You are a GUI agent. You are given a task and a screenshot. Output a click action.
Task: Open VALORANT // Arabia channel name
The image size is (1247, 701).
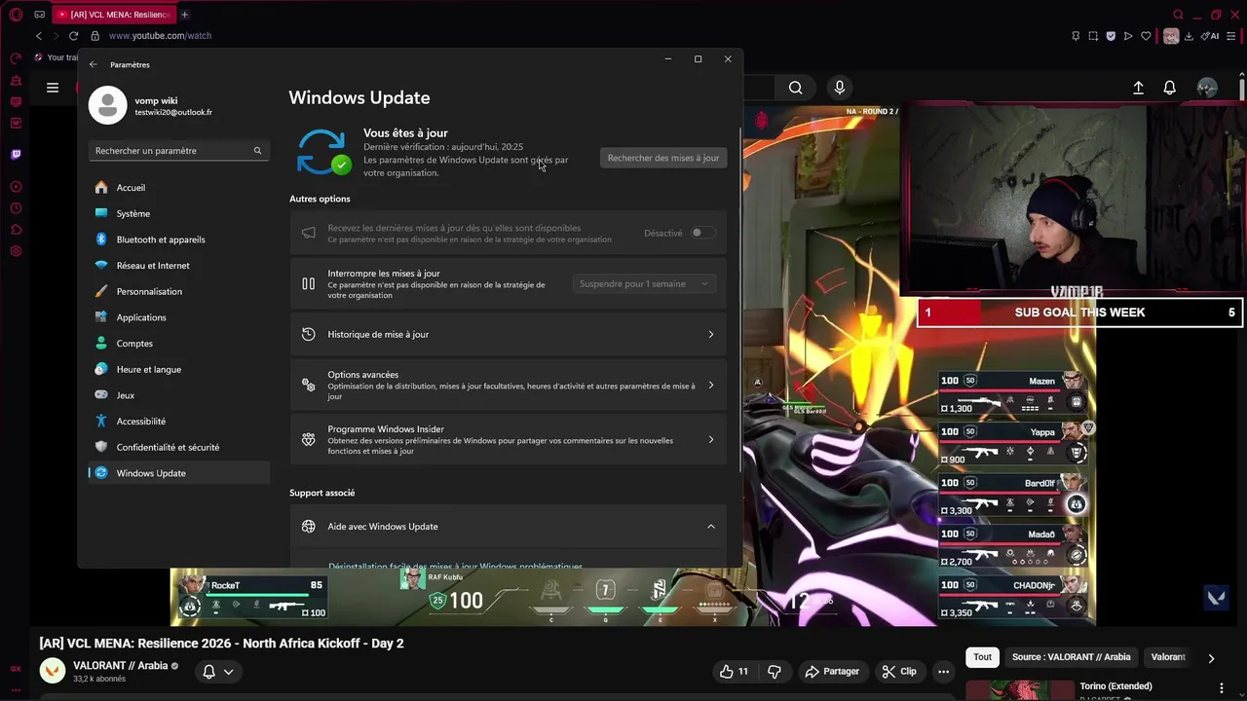click(x=120, y=666)
